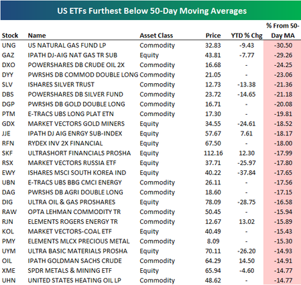Select the PTM ticker cell
Viewport: 301px width, 285px height.
tap(9, 114)
